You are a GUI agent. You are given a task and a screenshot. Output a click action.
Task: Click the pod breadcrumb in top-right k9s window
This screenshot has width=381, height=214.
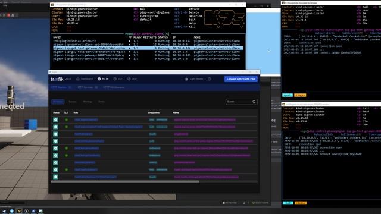click(x=288, y=95)
